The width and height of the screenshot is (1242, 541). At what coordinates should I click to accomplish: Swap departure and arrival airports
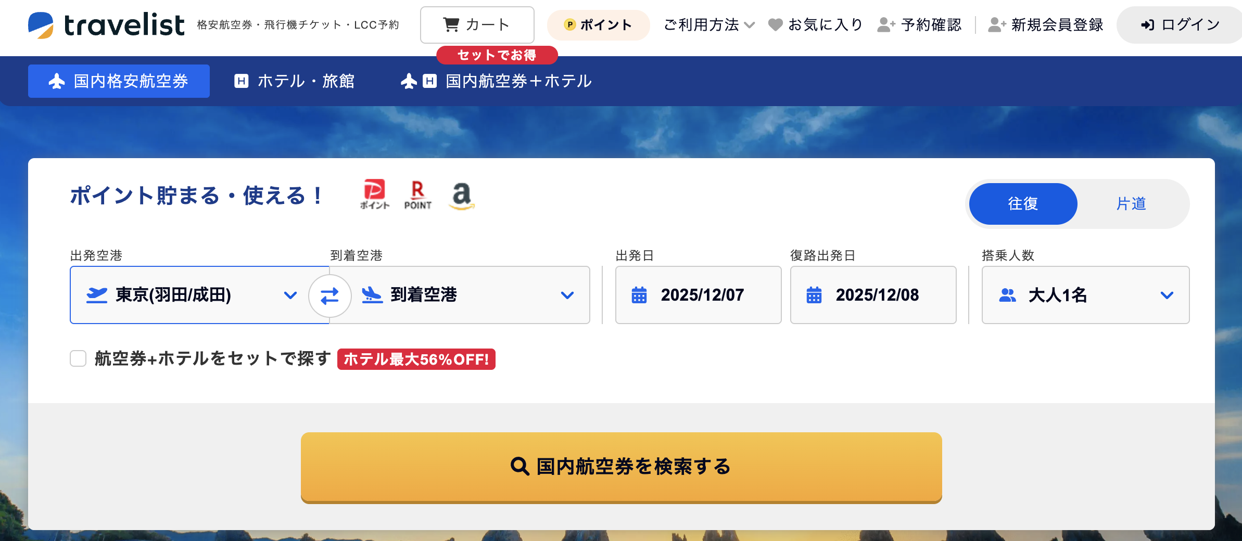click(329, 295)
